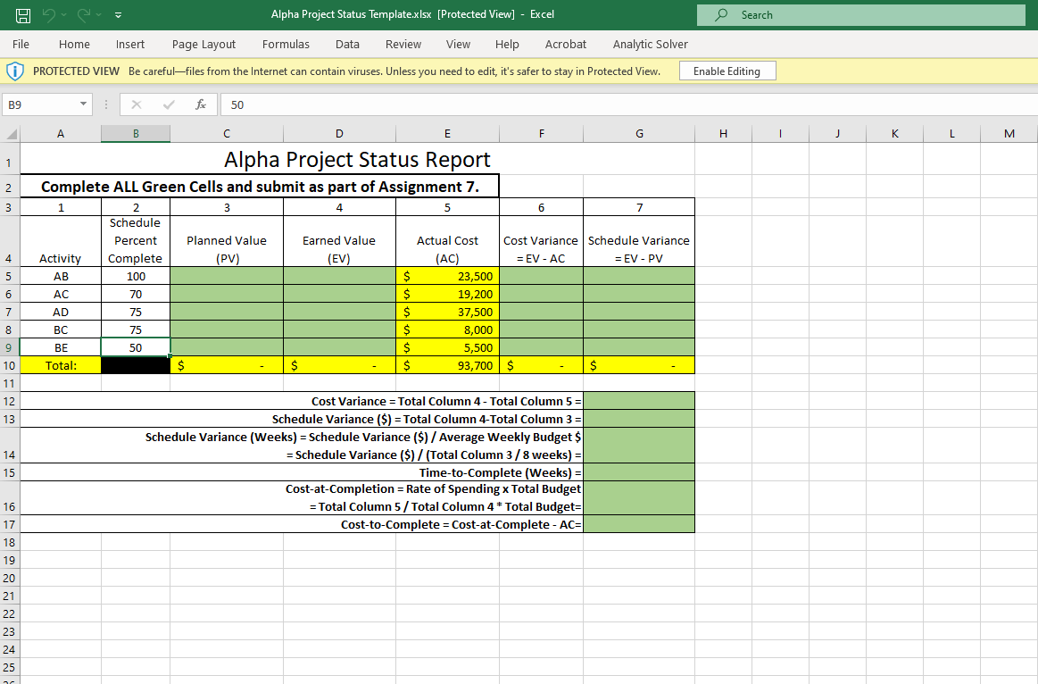Click the Search box in title bar
The image size is (1038, 684).
pyautogui.click(x=857, y=14)
